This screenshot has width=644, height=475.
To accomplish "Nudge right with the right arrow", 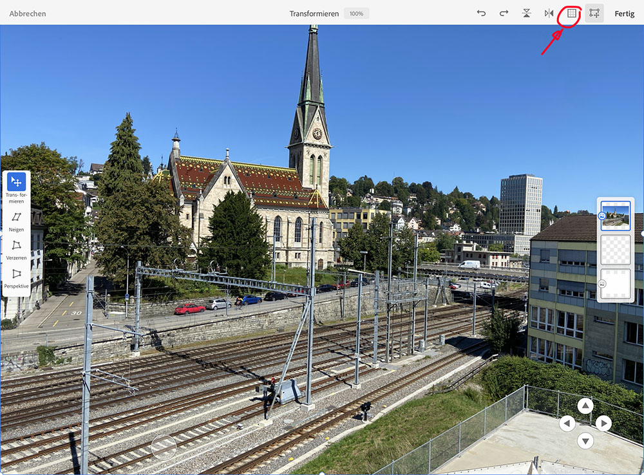I will click(603, 423).
